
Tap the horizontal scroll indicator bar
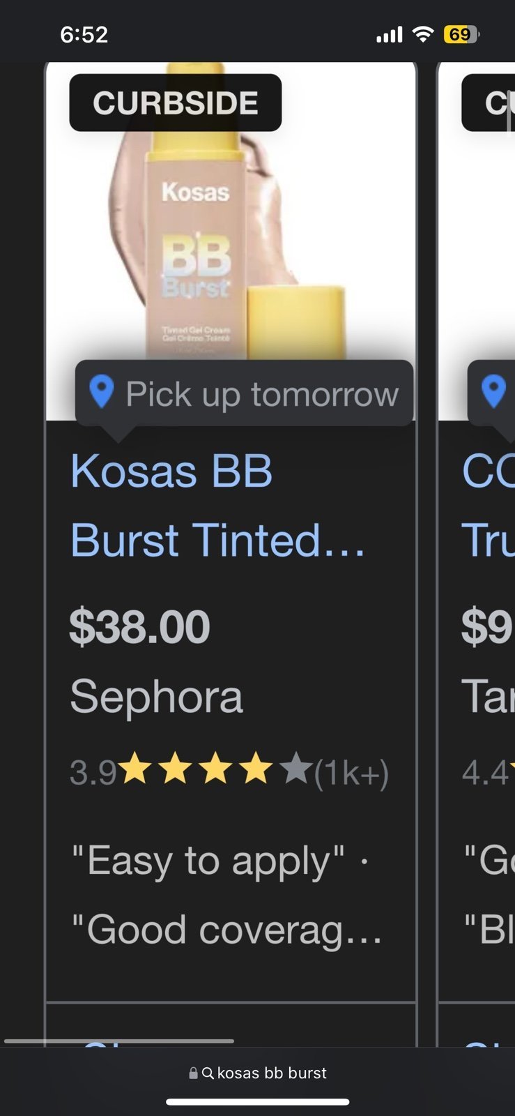[x=119, y=1041]
